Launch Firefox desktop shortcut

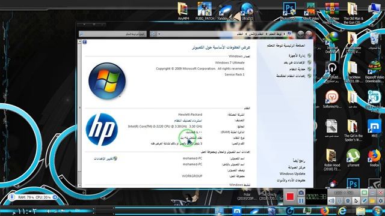pyautogui.click(x=374, y=158)
